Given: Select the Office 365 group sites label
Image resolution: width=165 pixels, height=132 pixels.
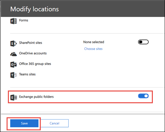Looking at the screenshot, I should (35, 64).
